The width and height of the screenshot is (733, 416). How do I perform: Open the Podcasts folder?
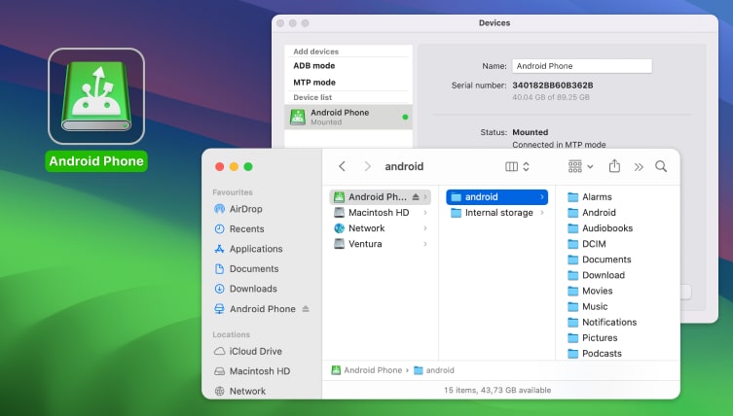point(595,354)
